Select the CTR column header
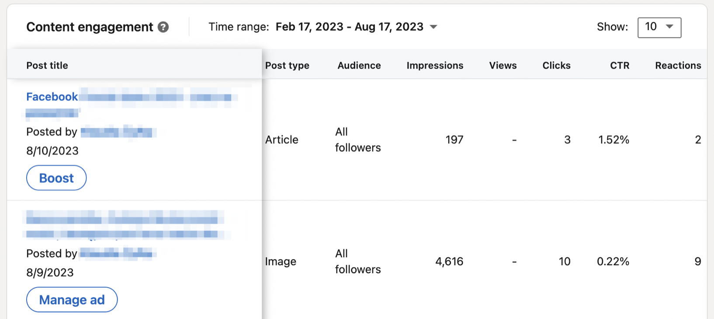714x319 pixels. (x=619, y=66)
